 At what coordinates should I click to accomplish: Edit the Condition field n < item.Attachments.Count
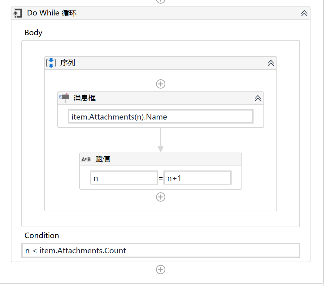pyautogui.click(x=161, y=250)
